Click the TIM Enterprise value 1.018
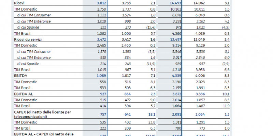This screenshot has height=136, width=273. pos(102,21)
